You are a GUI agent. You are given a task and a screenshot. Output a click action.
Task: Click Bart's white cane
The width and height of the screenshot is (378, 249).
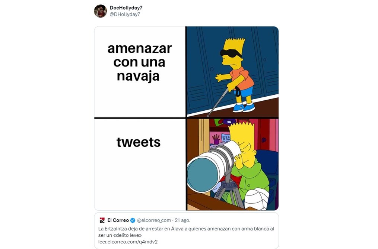pos(218,102)
